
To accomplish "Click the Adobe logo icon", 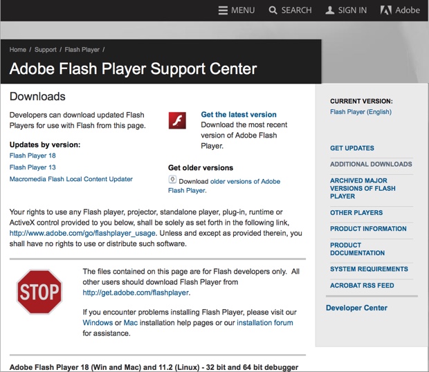I will pyautogui.click(x=385, y=10).
